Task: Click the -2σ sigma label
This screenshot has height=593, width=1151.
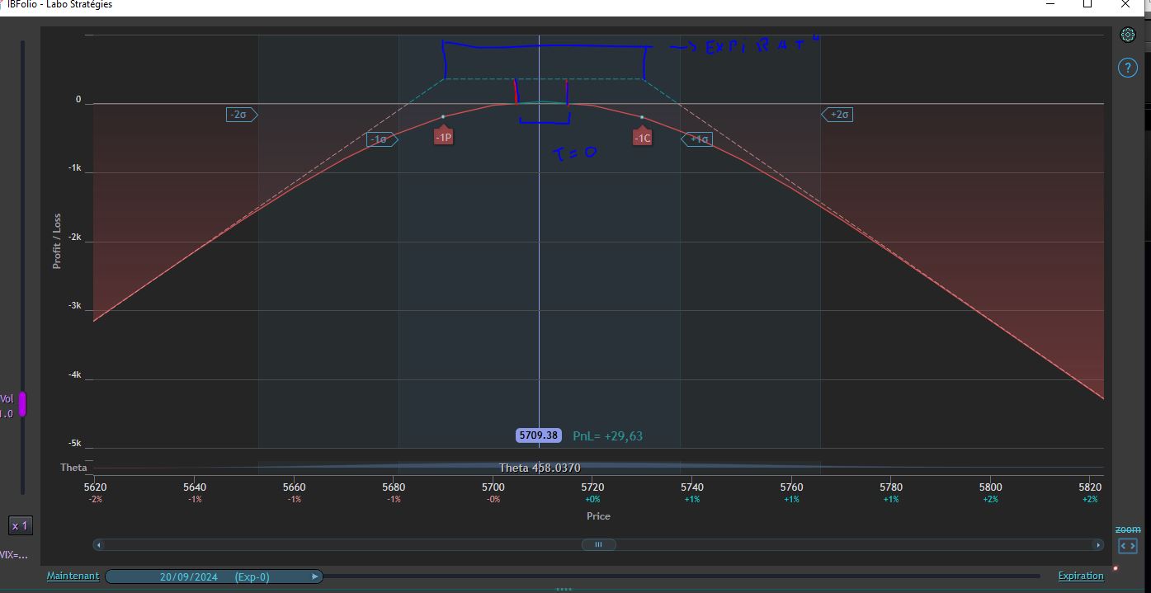Action: 240,115
